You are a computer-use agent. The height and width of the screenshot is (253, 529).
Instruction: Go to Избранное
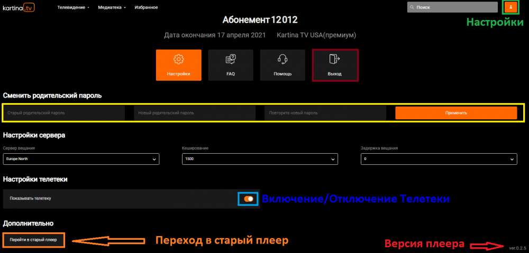click(146, 7)
